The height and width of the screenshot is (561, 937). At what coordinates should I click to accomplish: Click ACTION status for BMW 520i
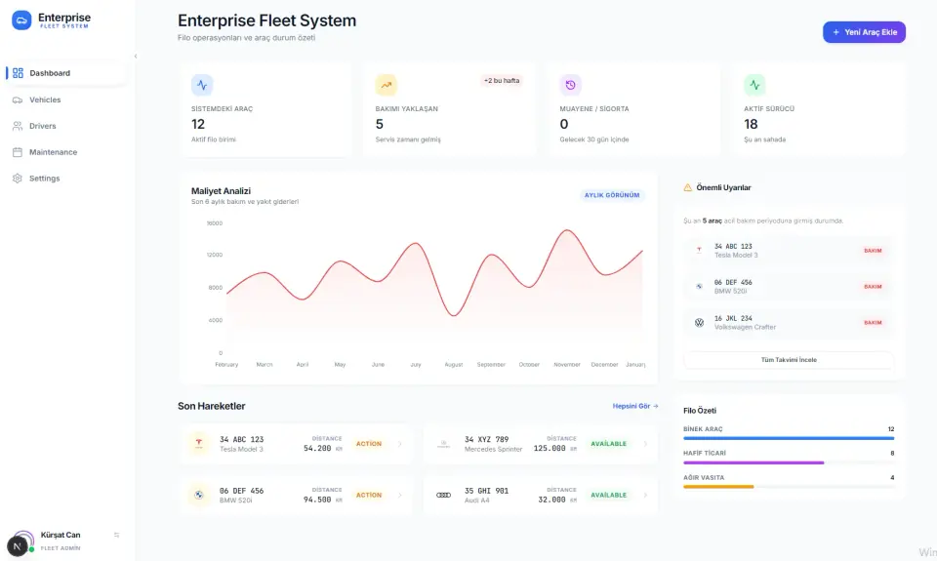click(x=369, y=496)
